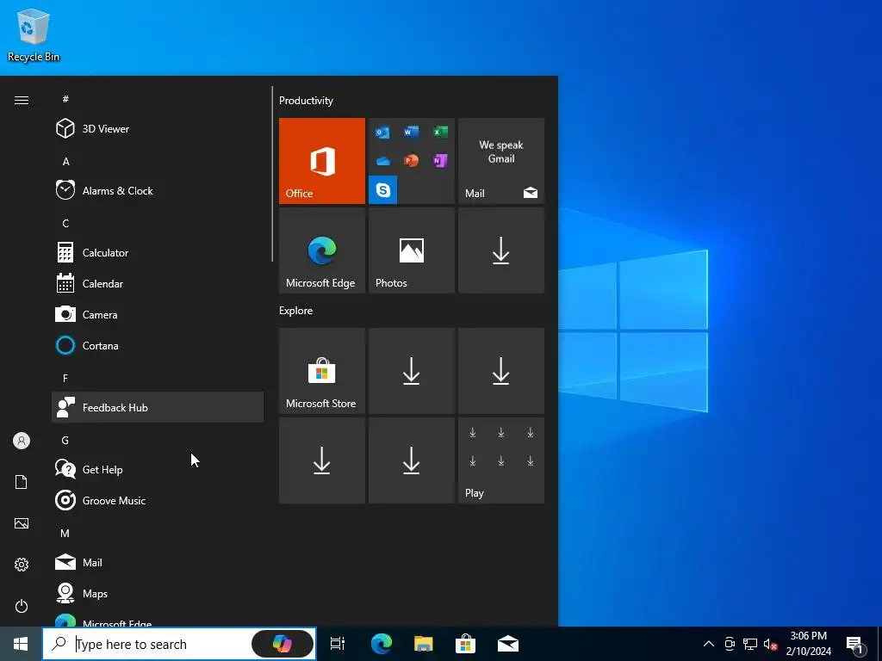Screen dimensions: 882x661
Task: Jump to apps via letter A header
Action: point(65,161)
